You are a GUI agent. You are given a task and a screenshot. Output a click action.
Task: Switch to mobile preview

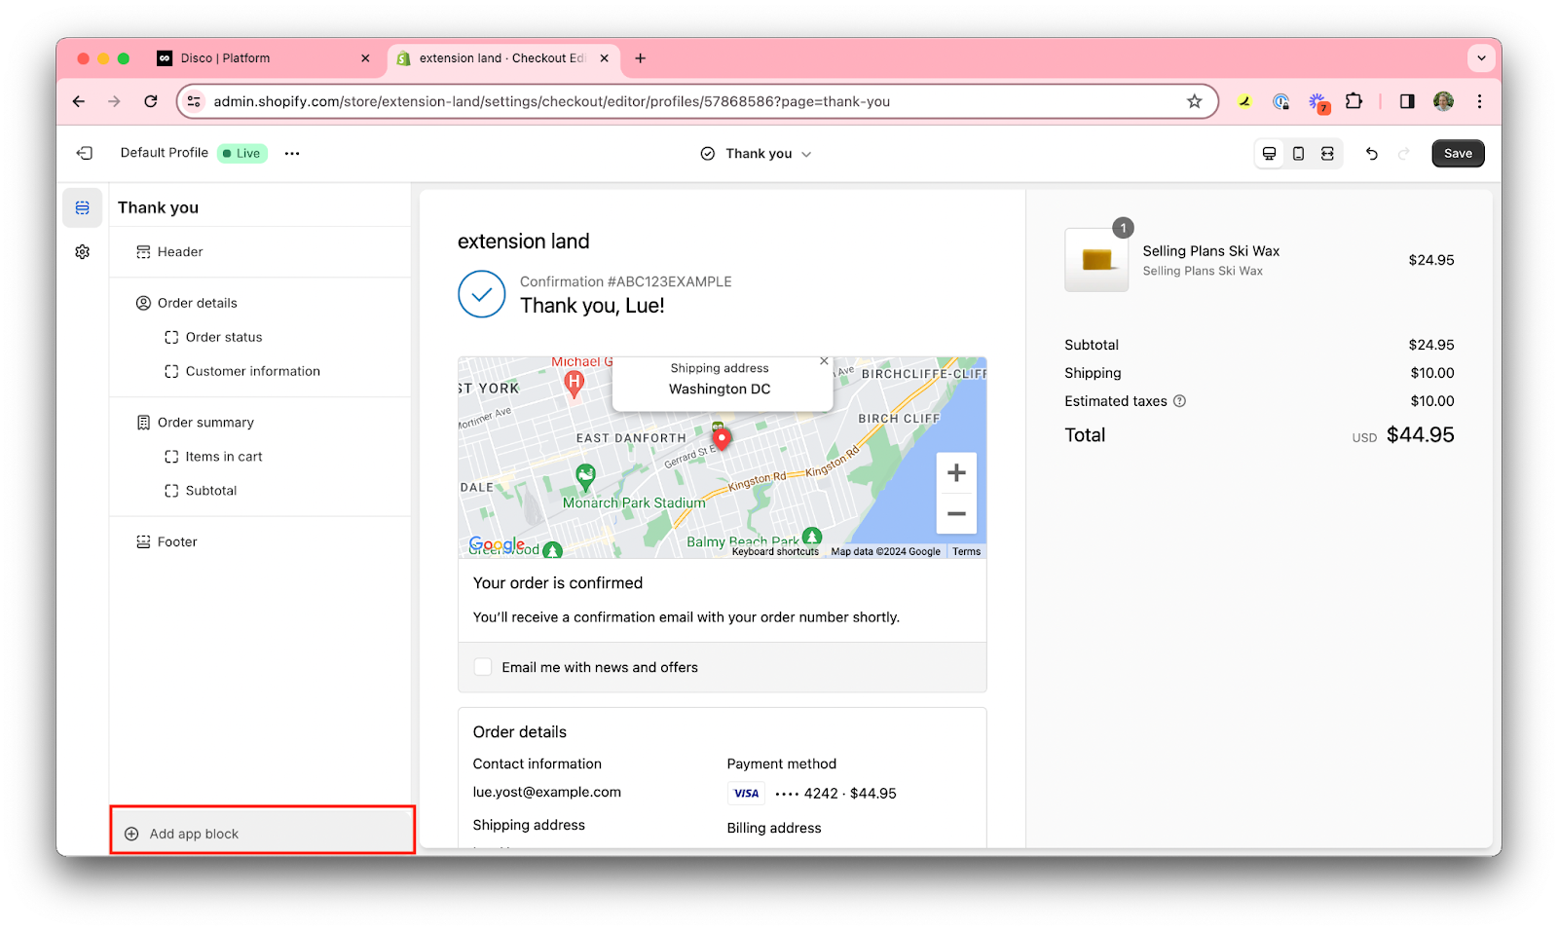(1298, 154)
